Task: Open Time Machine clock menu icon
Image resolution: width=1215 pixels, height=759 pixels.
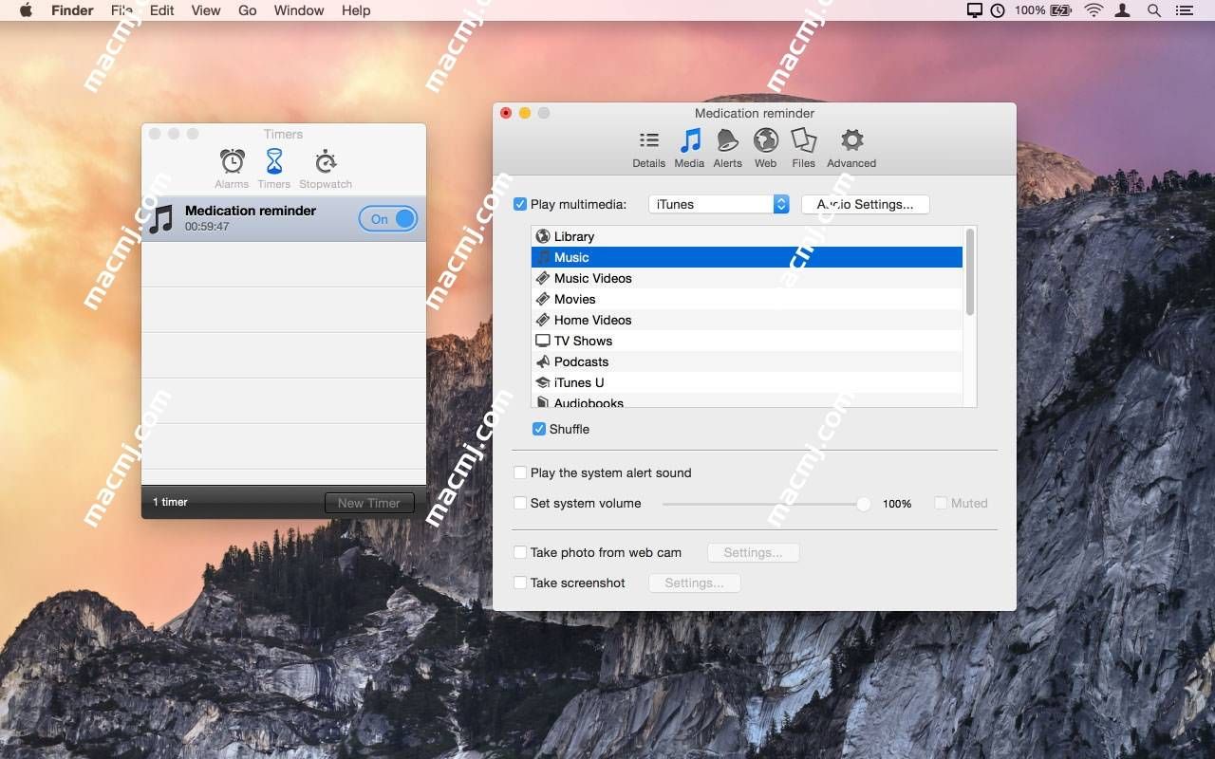Action: click(x=998, y=10)
